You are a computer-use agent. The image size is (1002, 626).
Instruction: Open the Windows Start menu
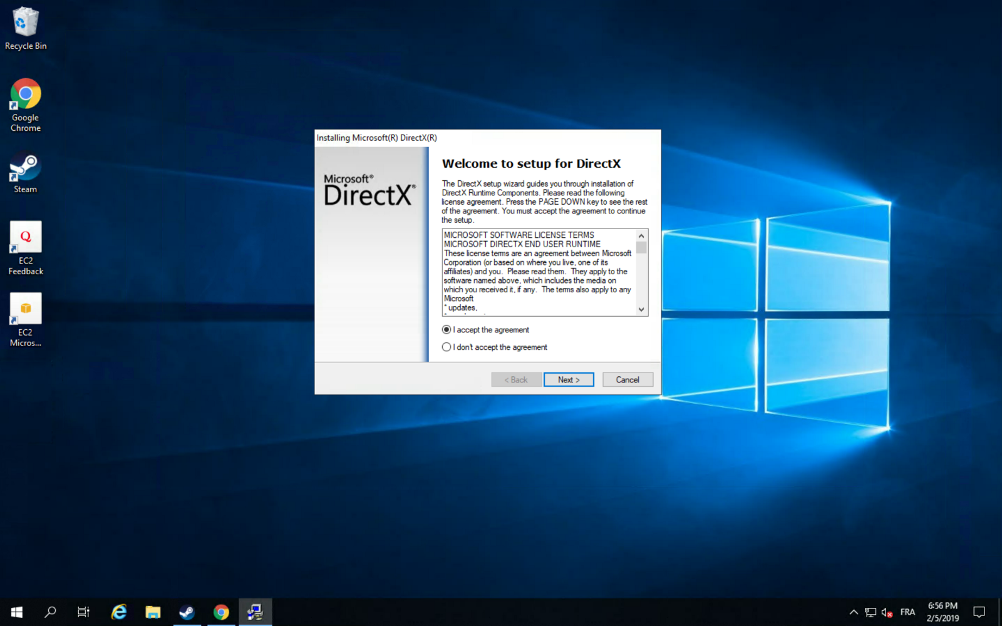pyautogui.click(x=17, y=612)
